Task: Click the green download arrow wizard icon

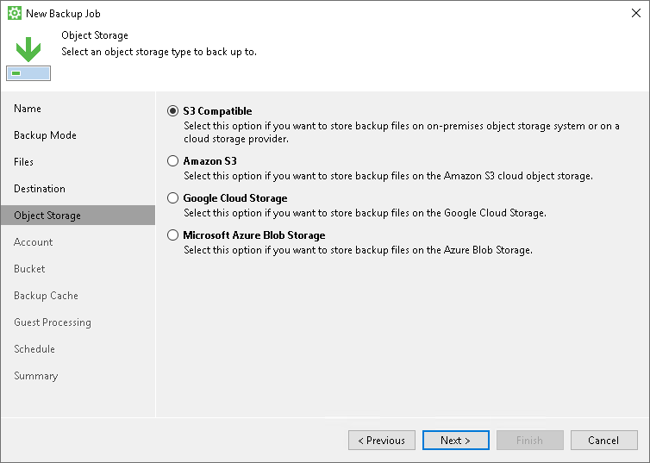Action: pos(28,59)
